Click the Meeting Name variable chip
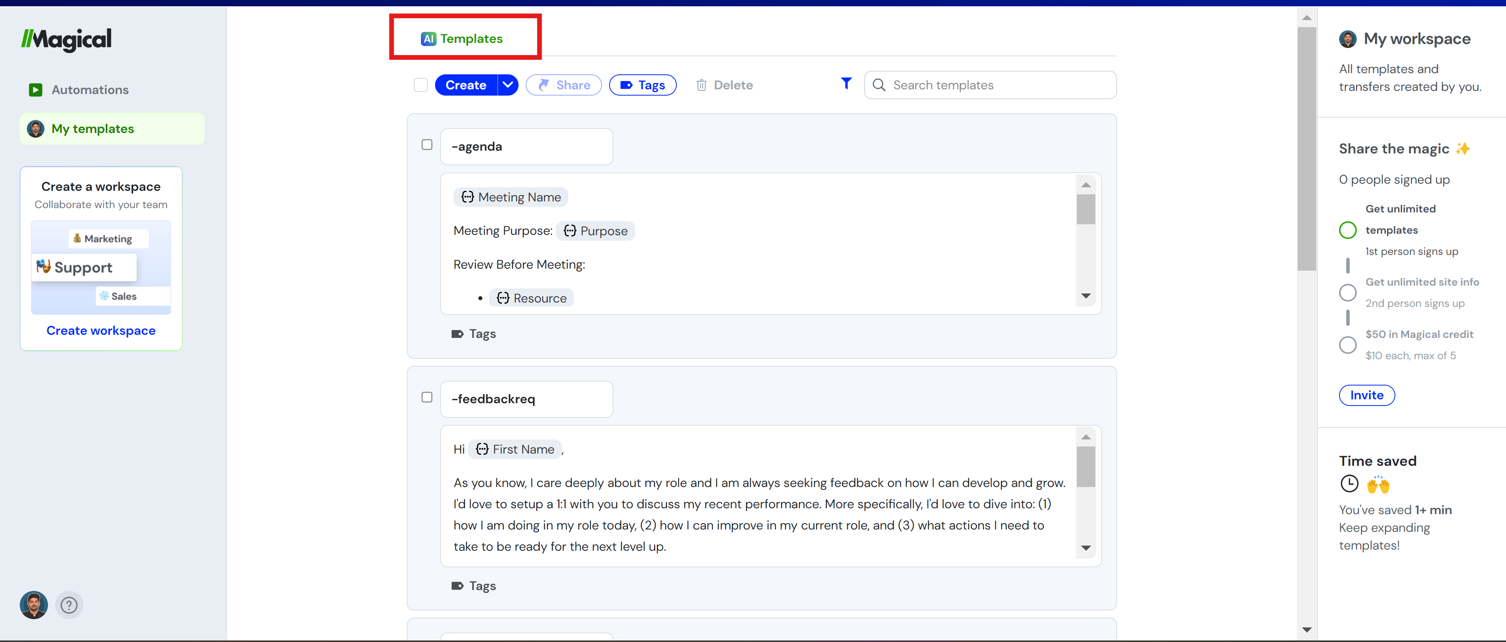Viewport: 1506px width, 642px height. [510, 197]
